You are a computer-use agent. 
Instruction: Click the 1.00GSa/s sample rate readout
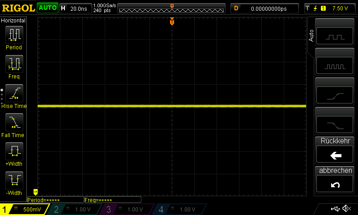(104, 5)
